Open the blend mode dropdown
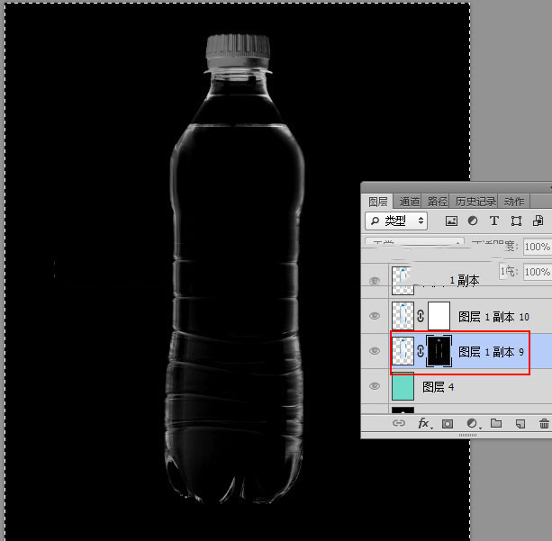The height and width of the screenshot is (541, 552). click(414, 242)
